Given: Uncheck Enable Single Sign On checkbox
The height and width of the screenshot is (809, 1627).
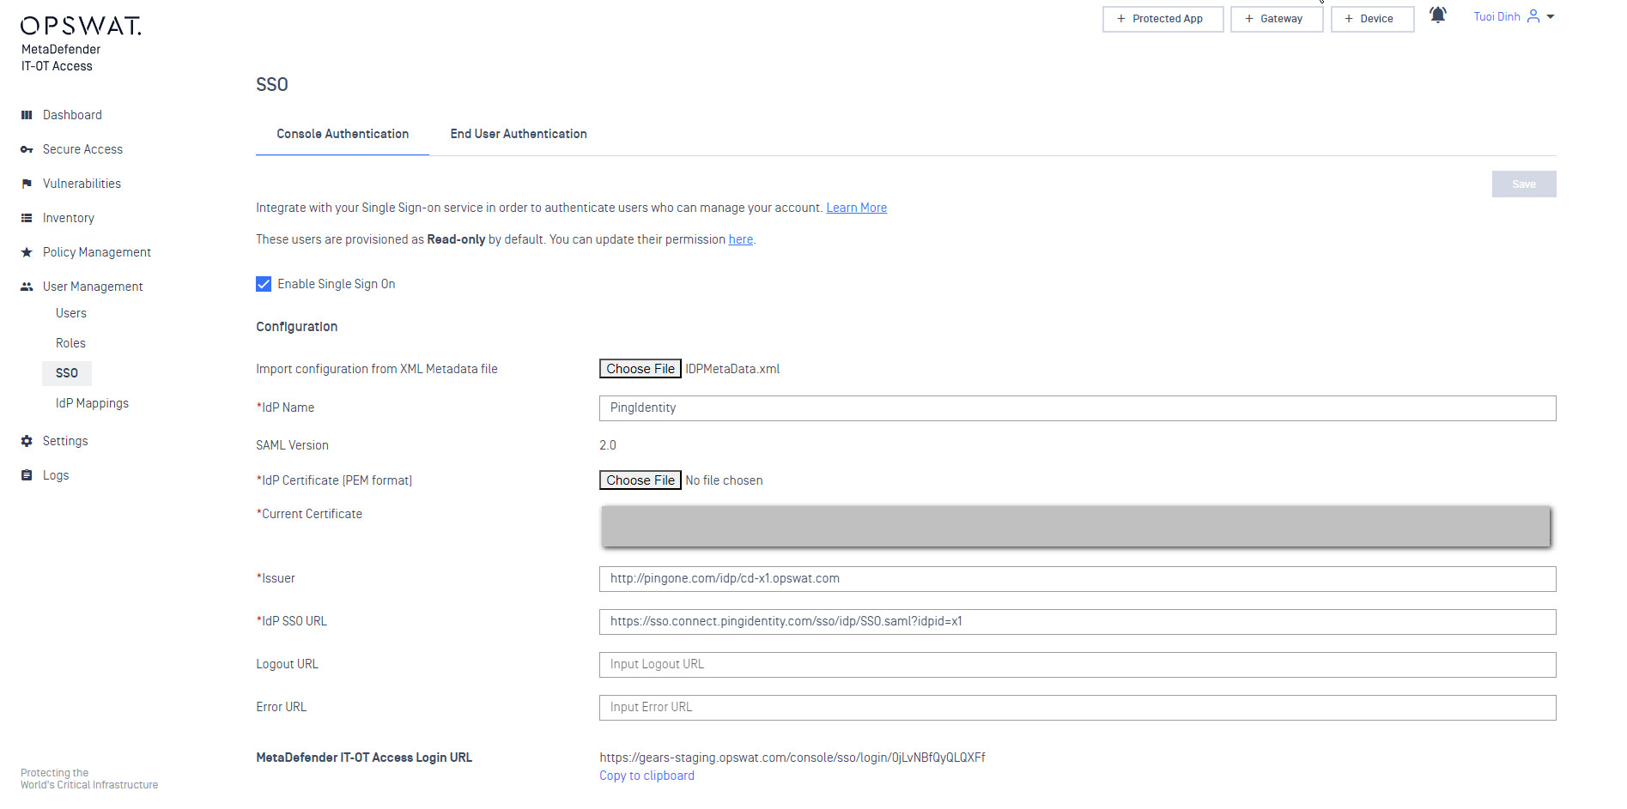Looking at the screenshot, I should 264,284.
